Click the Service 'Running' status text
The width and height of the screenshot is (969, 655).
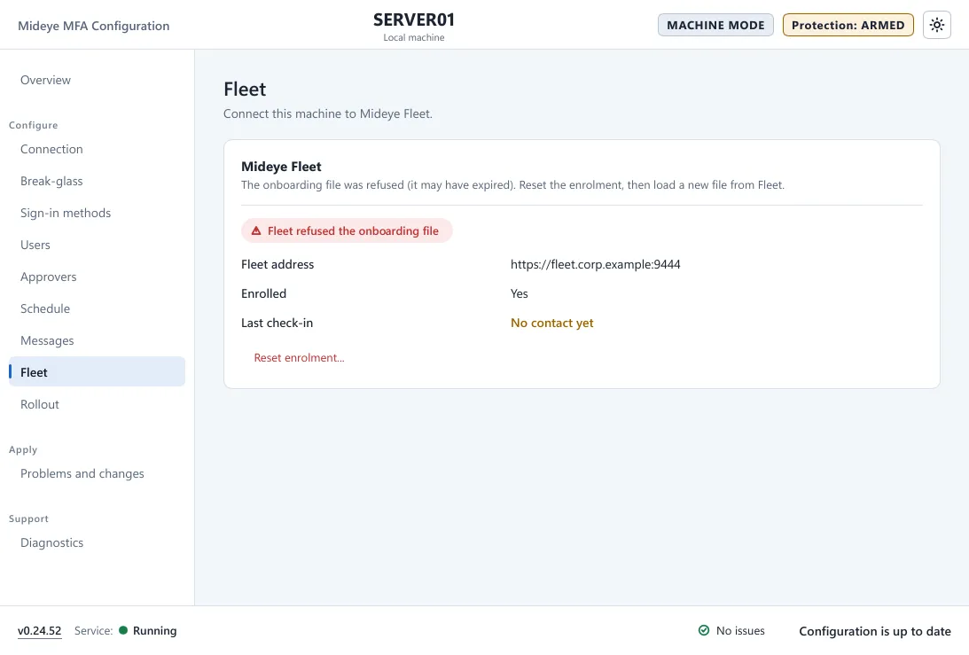154,631
